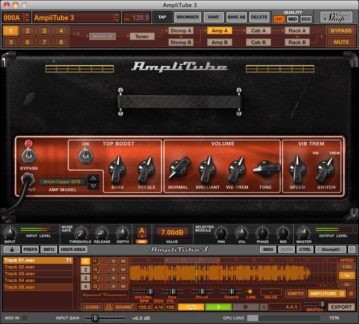Viewport: 359px width, 324px height.
Task: Toggle the loop playback button
Action: tap(191, 307)
